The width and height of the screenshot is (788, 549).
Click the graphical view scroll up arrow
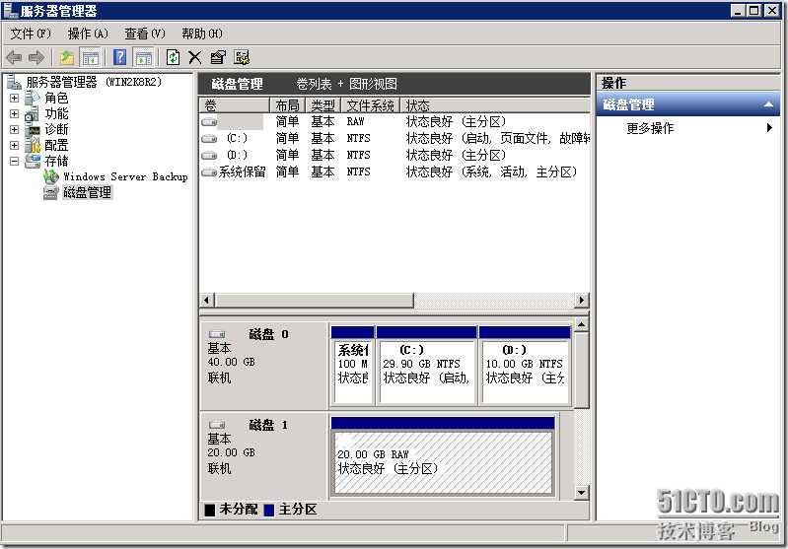pyautogui.click(x=582, y=324)
